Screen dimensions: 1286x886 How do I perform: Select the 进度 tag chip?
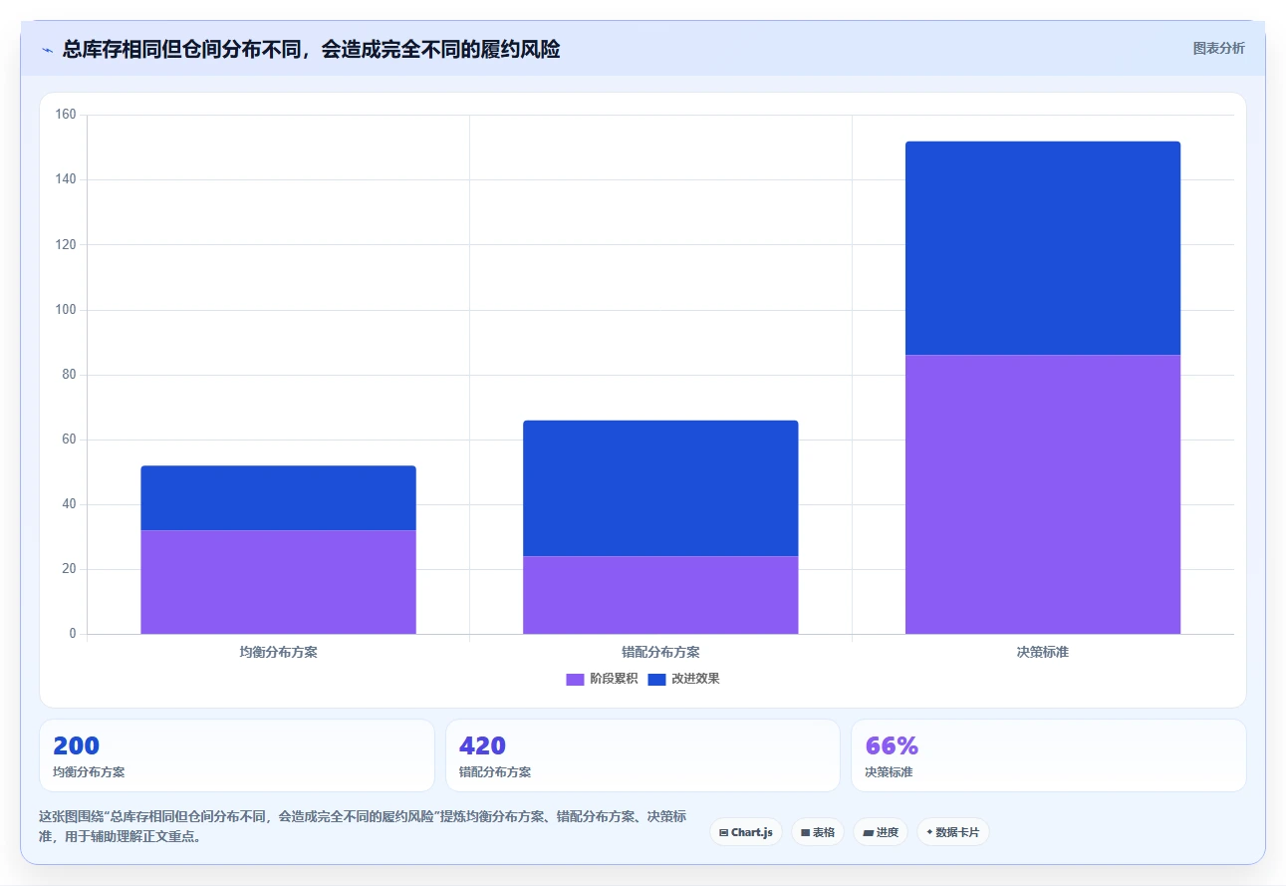click(x=881, y=832)
